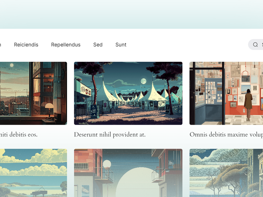Click the woman in the green coat
Image resolution: width=263 pixels, height=197 pixels.
click(248, 104)
